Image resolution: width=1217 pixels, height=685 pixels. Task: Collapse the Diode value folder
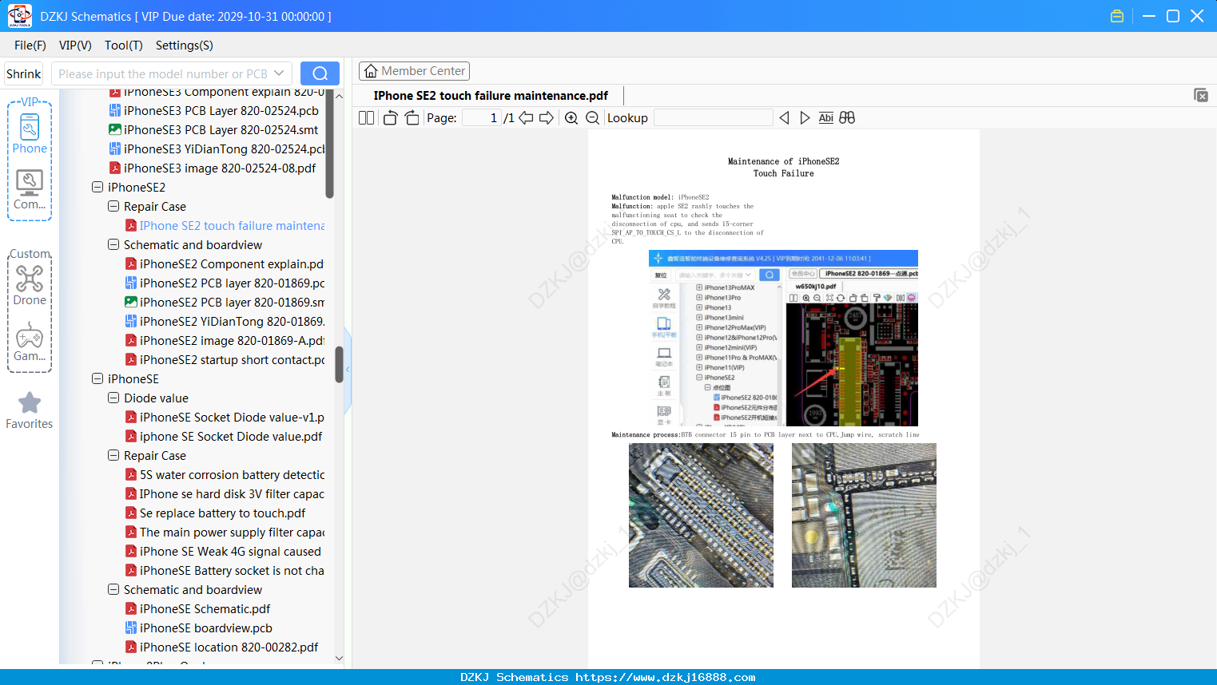113,398
